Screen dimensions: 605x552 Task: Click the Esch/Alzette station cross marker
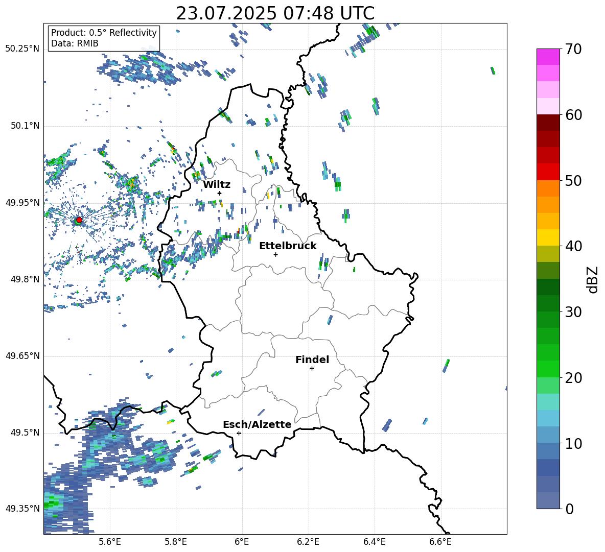point(239,433)
